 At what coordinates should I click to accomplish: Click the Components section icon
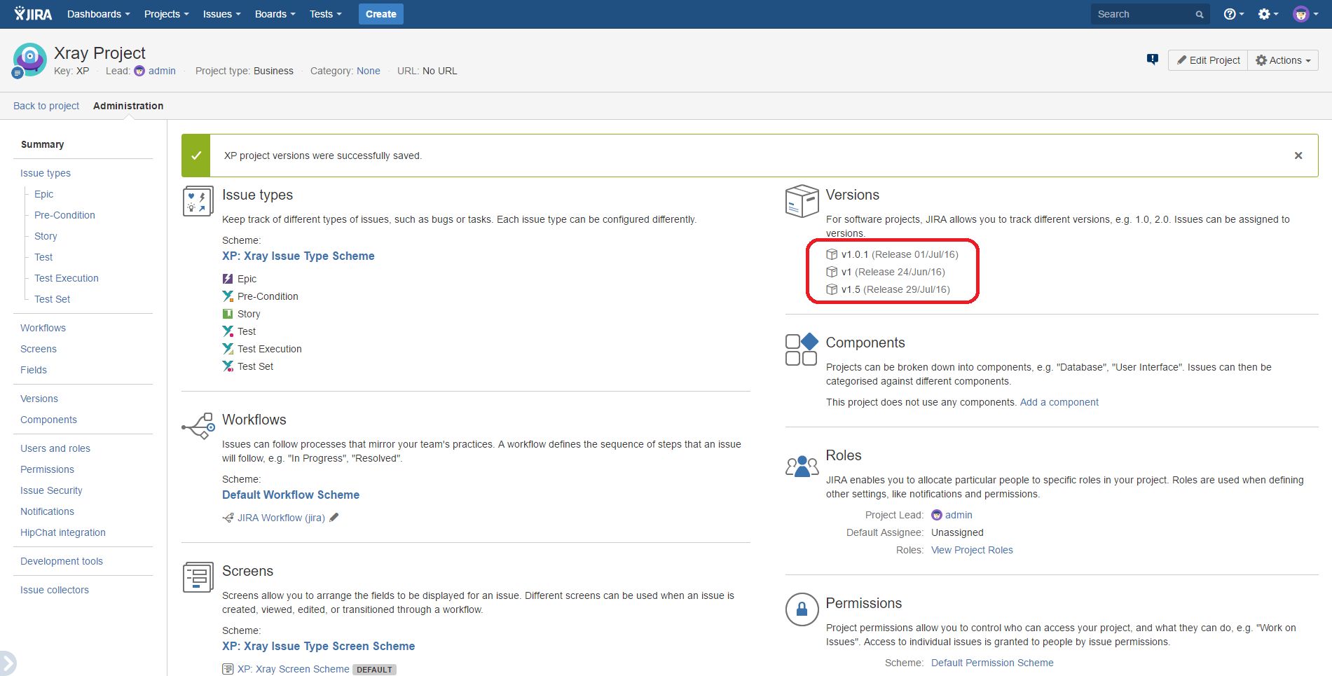pyautogui.click(x=802, y=349)
